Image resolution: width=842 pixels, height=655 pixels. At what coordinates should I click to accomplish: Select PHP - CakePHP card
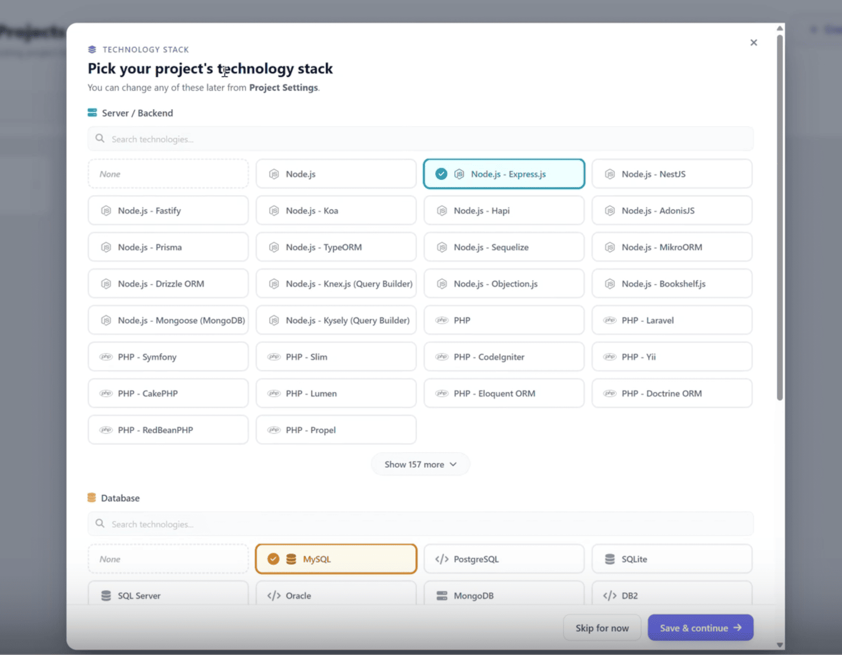click(x=168, y=393)
